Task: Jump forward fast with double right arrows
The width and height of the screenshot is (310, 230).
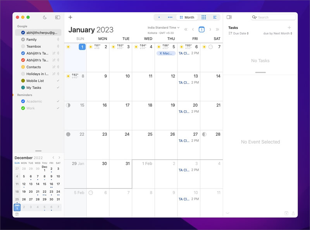Action: point(217,29)
